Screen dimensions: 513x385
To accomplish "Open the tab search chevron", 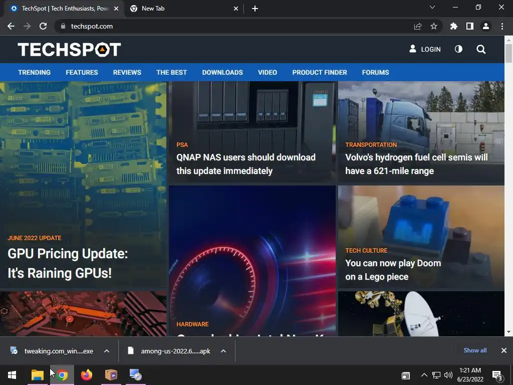I will (x=432, y=7).
